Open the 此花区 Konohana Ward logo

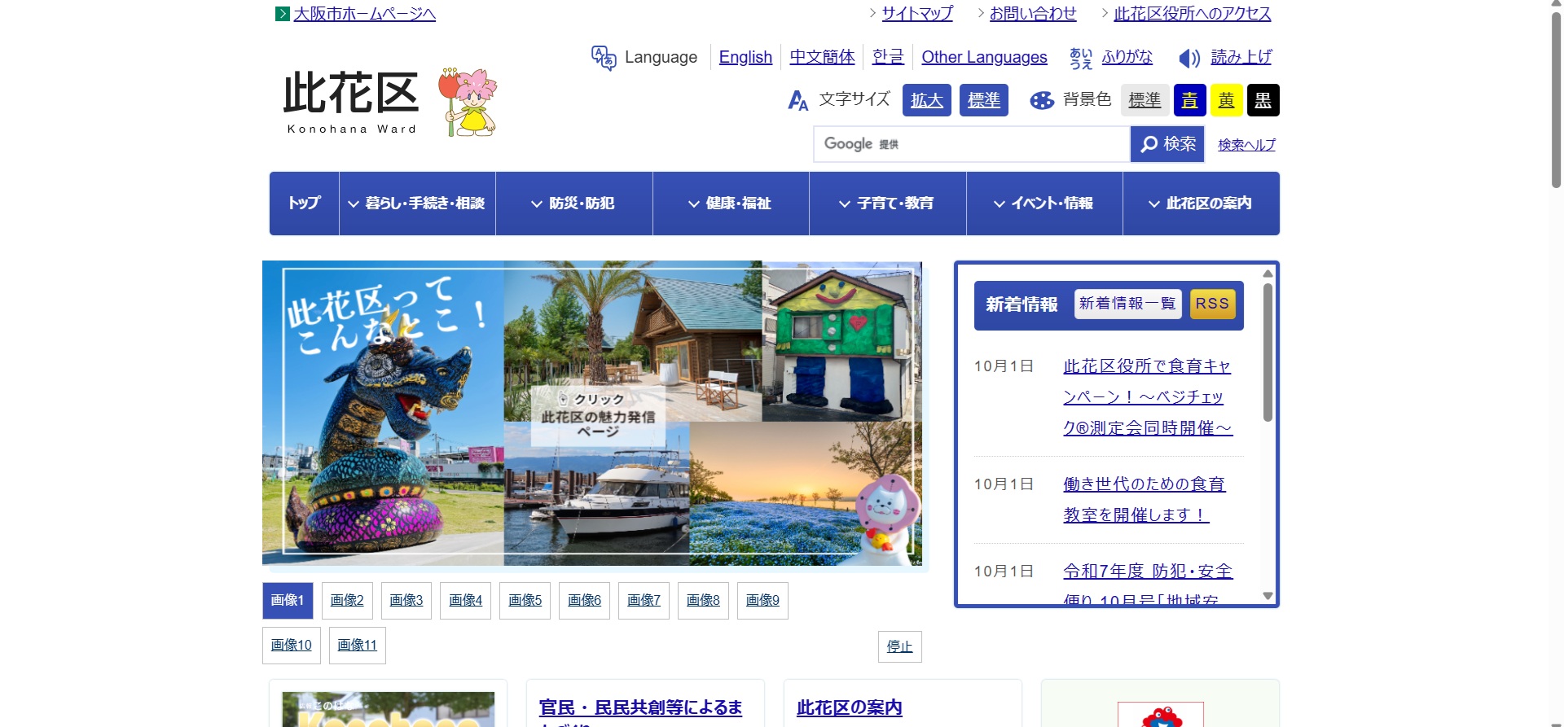coord(351,102)
